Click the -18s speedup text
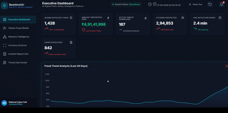 pos(203,30)
